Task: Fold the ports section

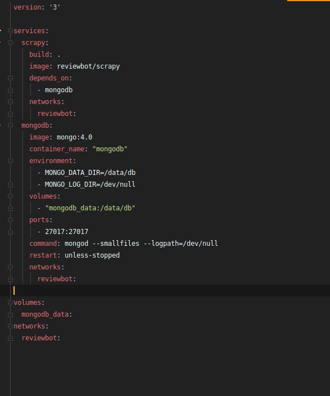Action: click(x=10, y=220)
